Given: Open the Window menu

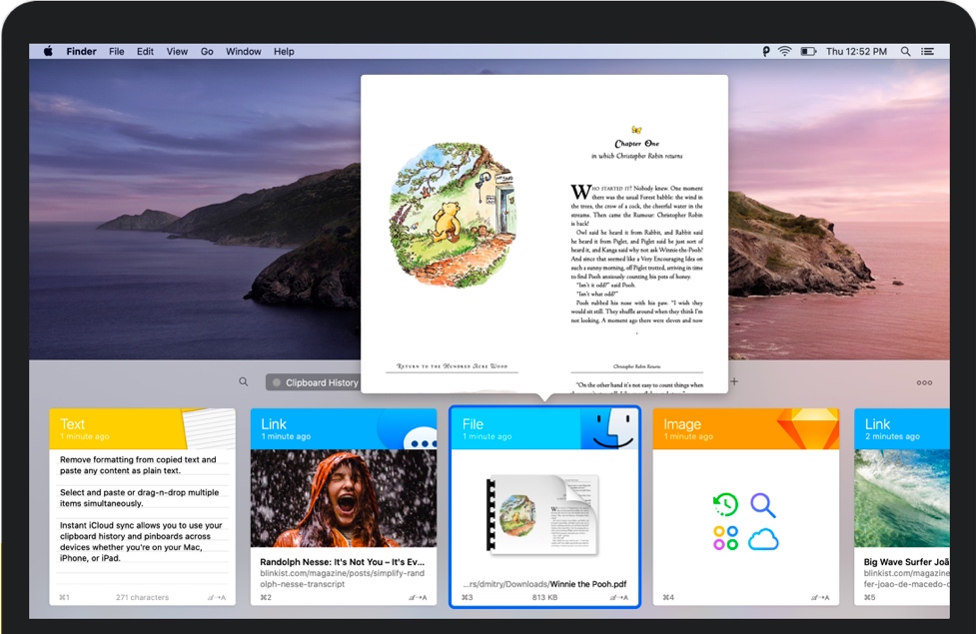Looking at the screenshot, I should click(x=243, y=51).
